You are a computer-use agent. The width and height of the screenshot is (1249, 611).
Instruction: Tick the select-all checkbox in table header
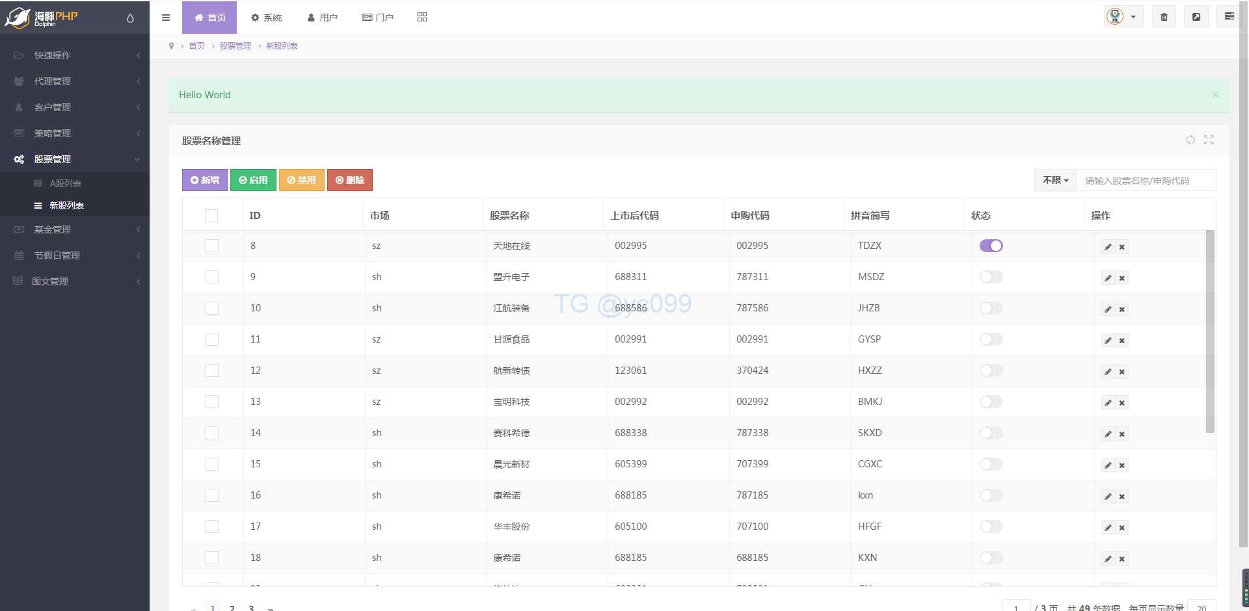tap(211, 216)
